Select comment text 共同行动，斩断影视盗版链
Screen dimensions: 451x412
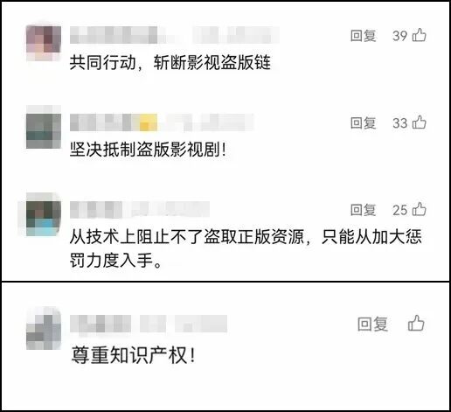[170, 62]
